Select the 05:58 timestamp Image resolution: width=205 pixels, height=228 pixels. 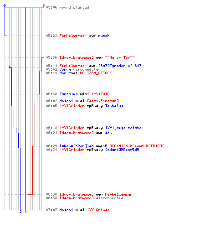coord(51,94)
